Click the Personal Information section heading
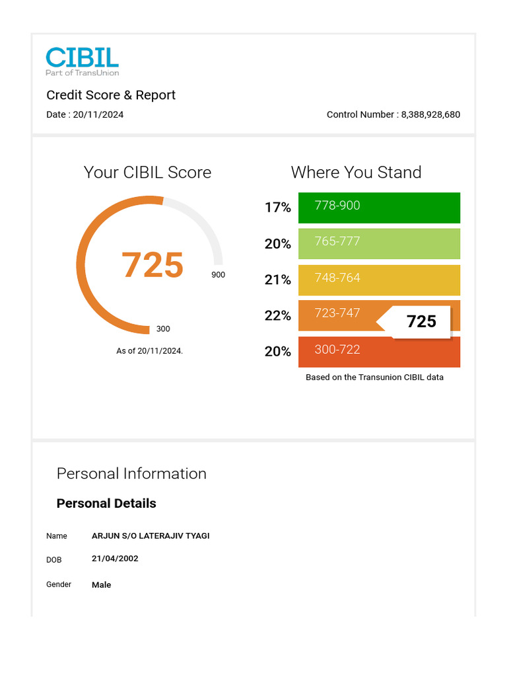Screen dimensions: 507x677 131,473
